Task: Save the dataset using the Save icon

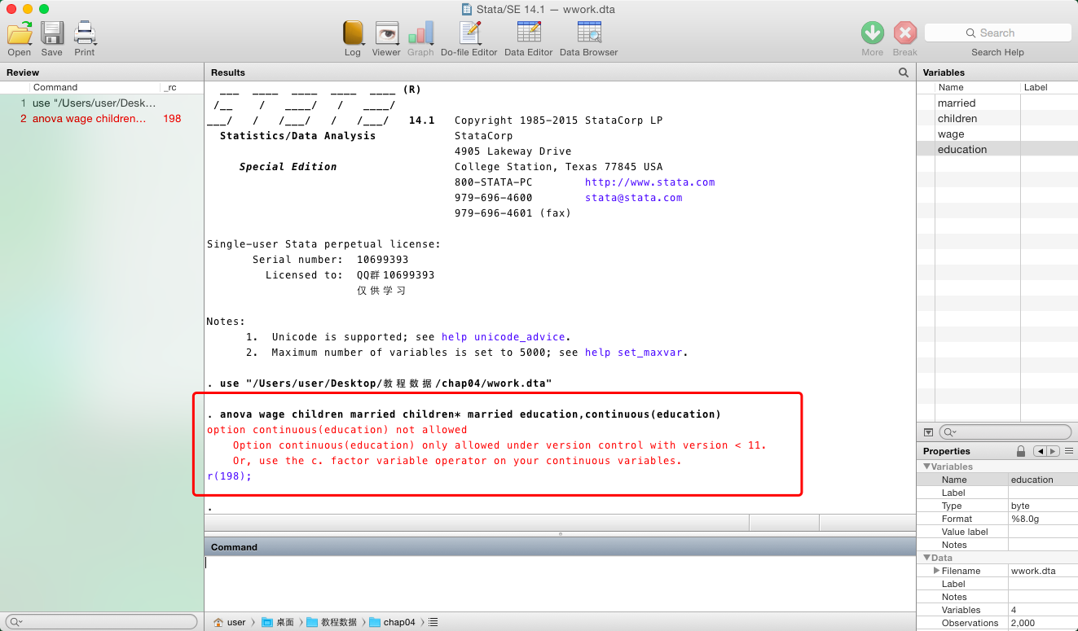Action: tap(52, 33)
